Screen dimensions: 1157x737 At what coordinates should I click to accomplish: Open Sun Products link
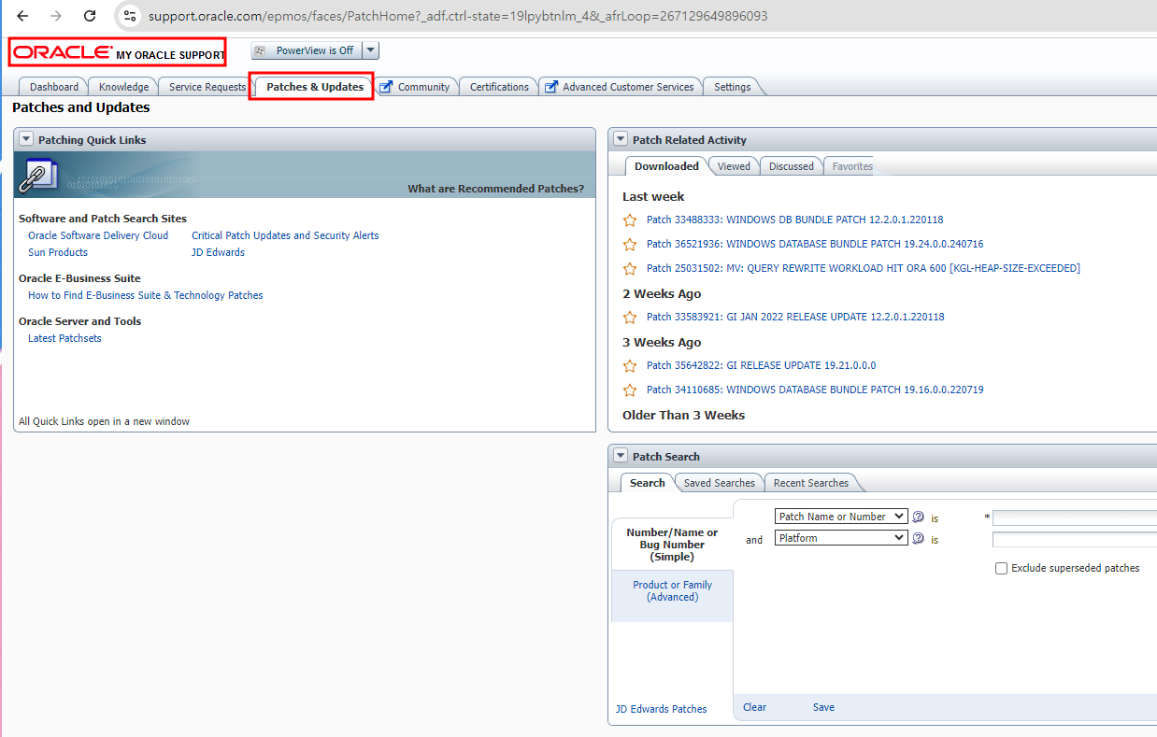pos(58,252)
